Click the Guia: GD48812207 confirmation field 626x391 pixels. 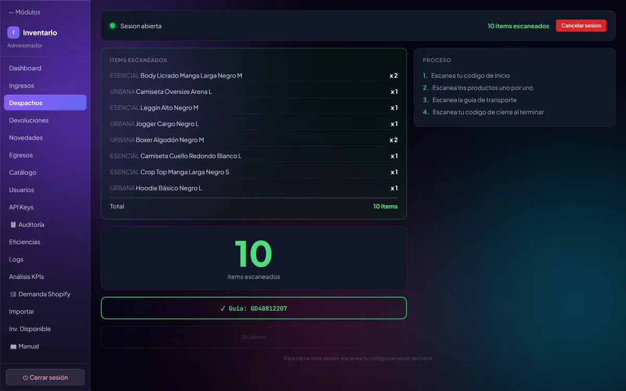pyautogui.click(x=254, y=308)
